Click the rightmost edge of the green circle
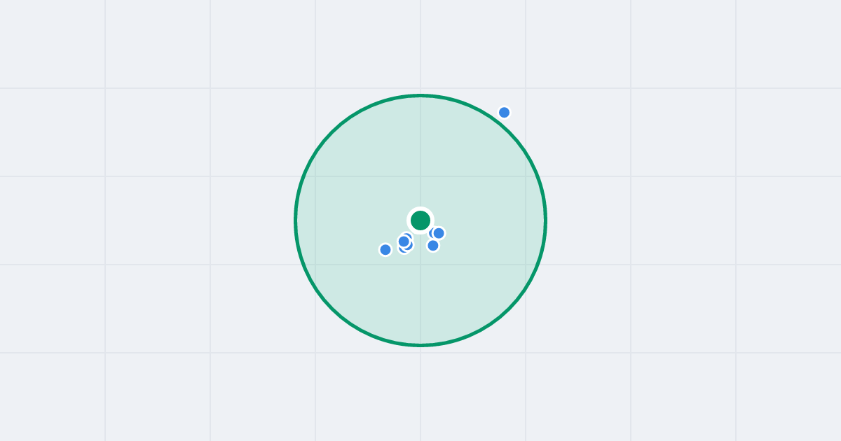This screenshot has width=841, height=441. tap(545, 220)
